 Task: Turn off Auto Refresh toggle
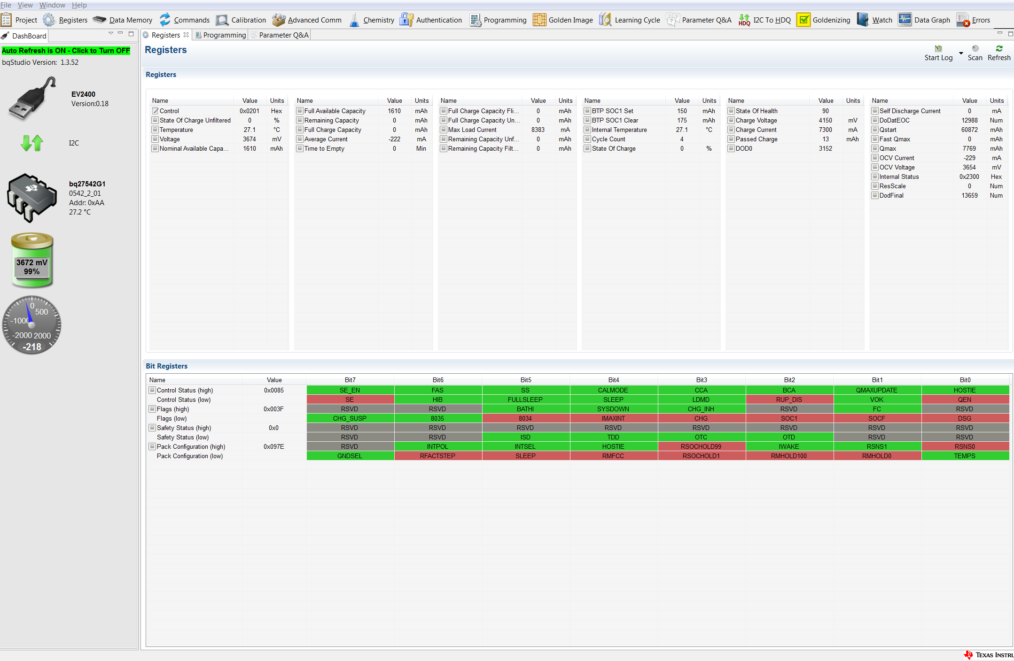[66, 50]
